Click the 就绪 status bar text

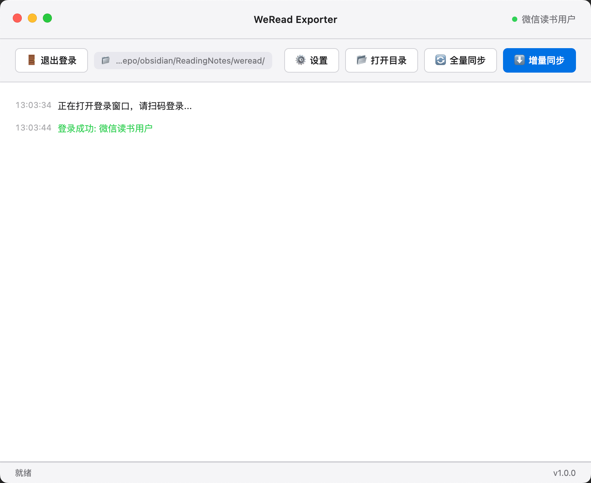[x=23, y=473]
